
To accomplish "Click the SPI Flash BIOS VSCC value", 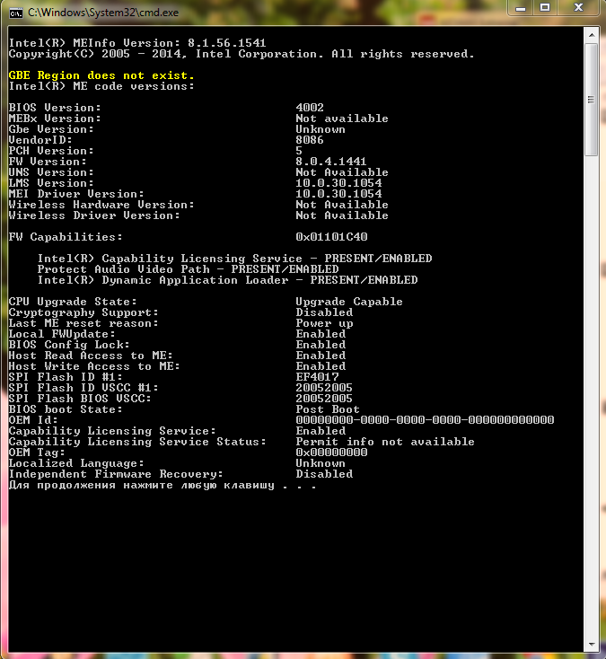I will click(x=324, y=399).
